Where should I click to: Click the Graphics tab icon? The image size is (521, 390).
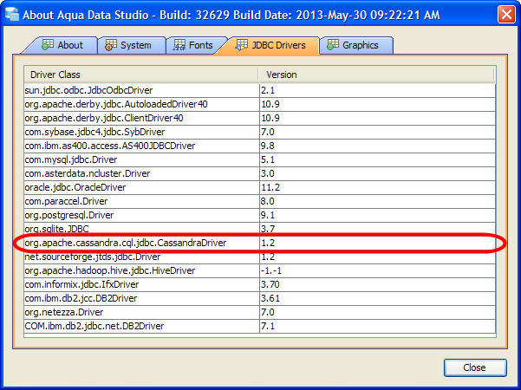333,45
